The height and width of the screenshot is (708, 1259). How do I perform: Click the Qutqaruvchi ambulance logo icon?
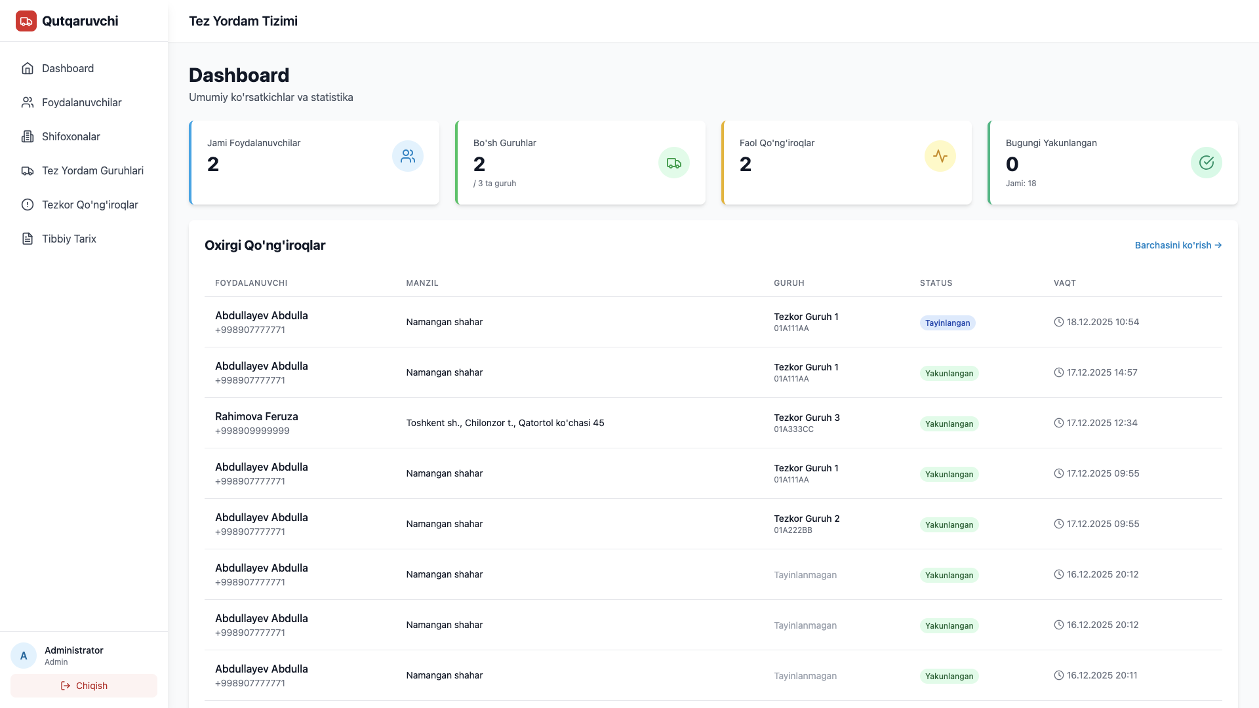(x=26, y=21)
